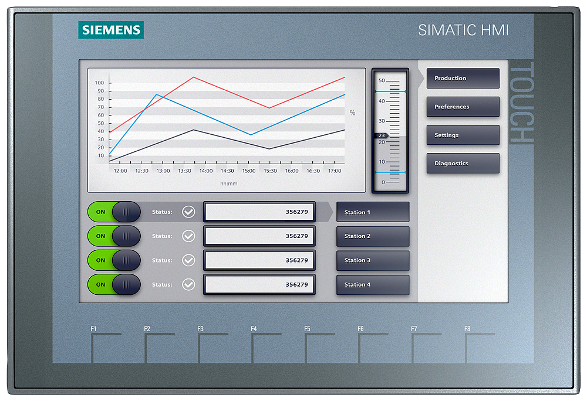Click the status checkmark in the bottom row

pyautogui.click(x=189, y=285)
